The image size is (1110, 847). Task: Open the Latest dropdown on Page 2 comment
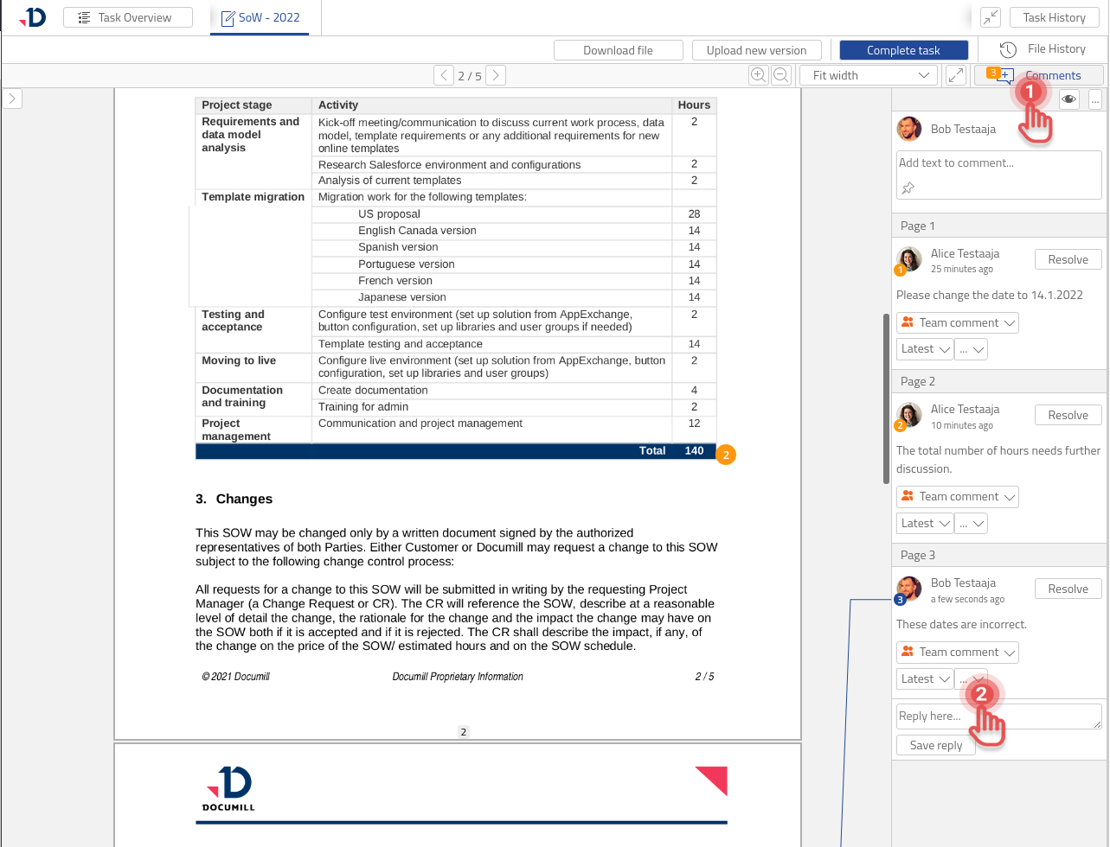point(925,523)
